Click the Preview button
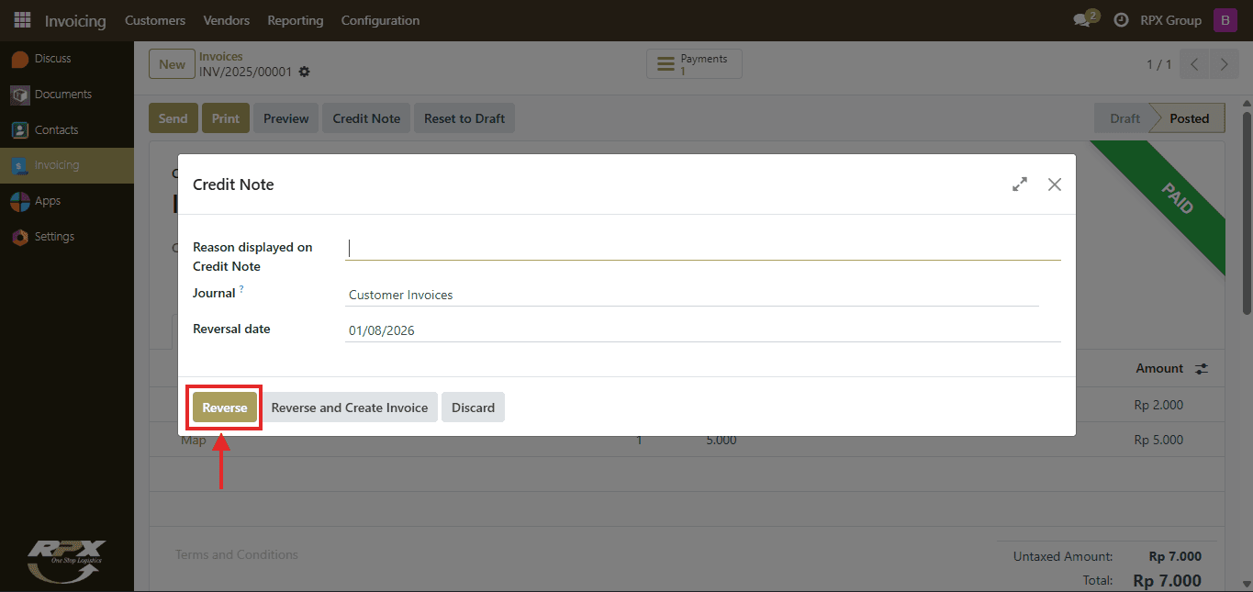 coord(286,118)
